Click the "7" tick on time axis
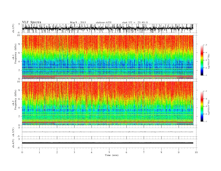The width and height of the screenshot is (221, 171). pyautogui.click(x=144, y=152)
